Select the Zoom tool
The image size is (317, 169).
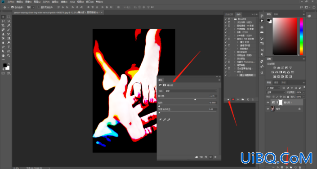9,55
